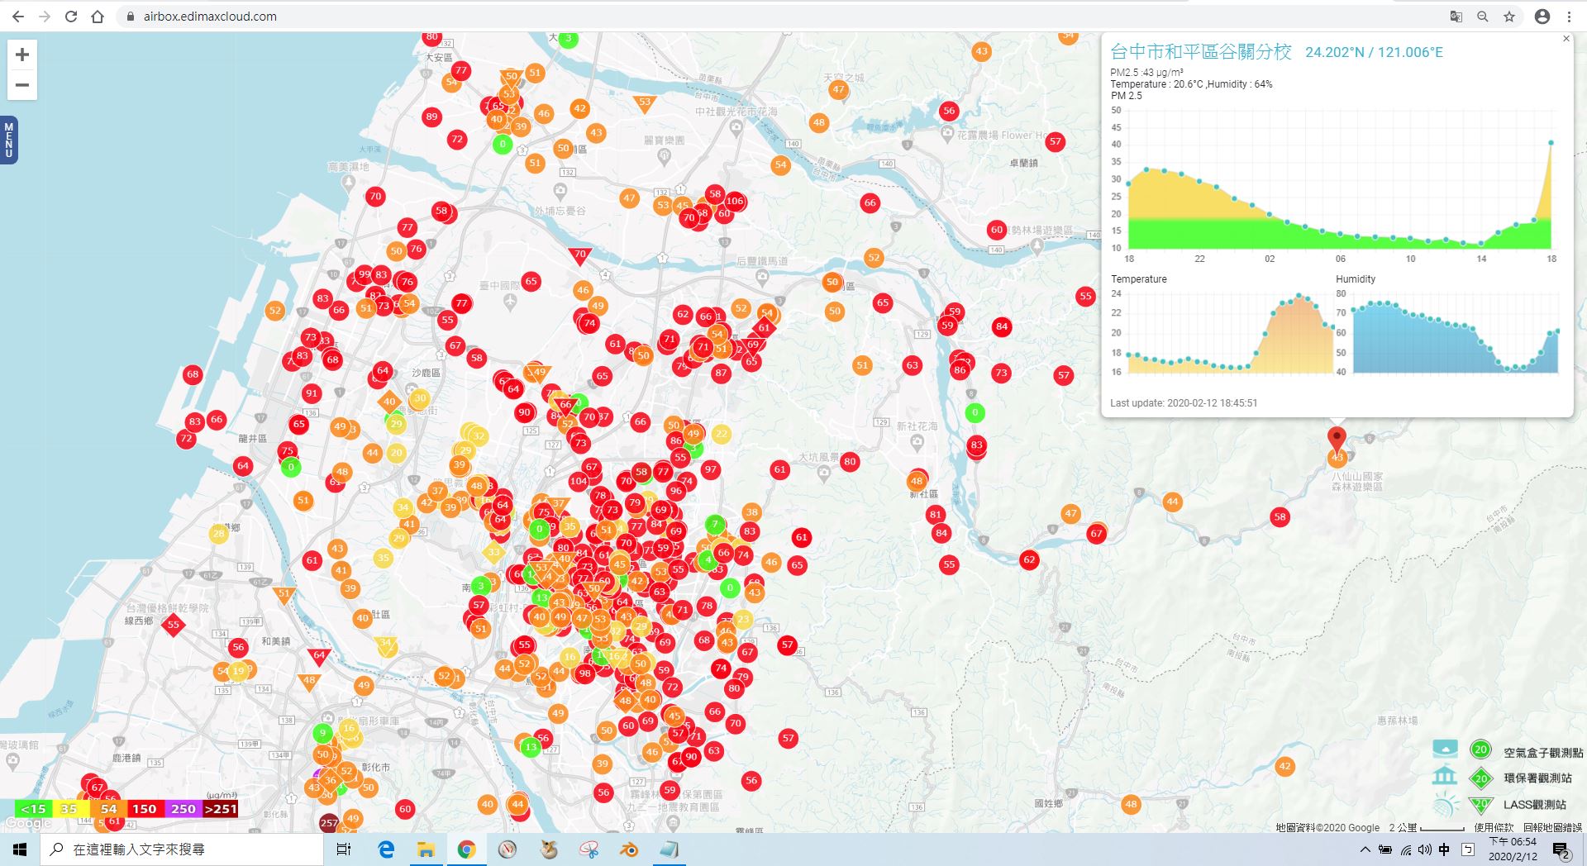Launch Microsoft Edge from taskbar
Image resolution: width=1587 pixels, height=866 pixels.
(x=385, y=849)
